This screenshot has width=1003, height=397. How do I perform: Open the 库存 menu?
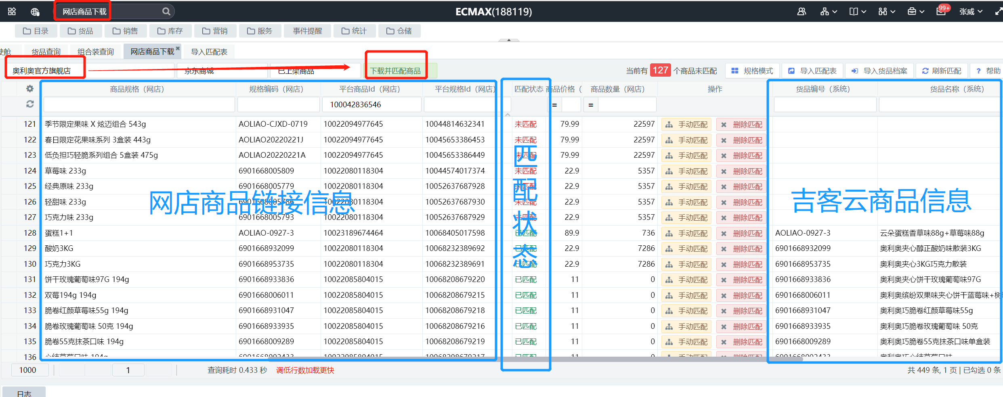click(170, 31)
